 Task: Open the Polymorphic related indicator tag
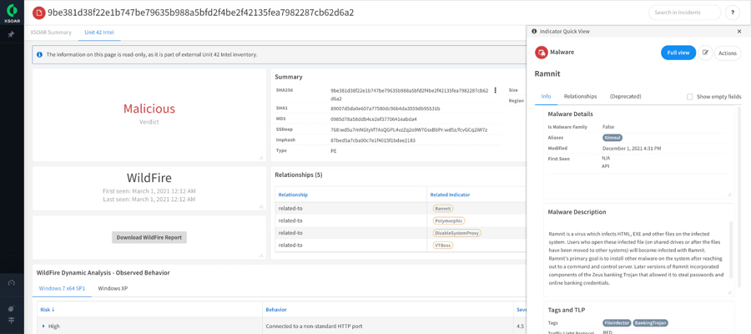pos(449,221)
